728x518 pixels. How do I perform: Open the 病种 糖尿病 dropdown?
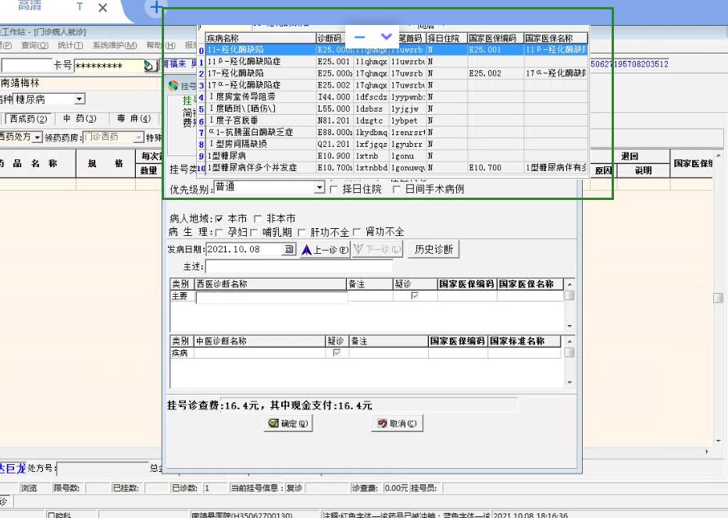(x=80, y=99)
